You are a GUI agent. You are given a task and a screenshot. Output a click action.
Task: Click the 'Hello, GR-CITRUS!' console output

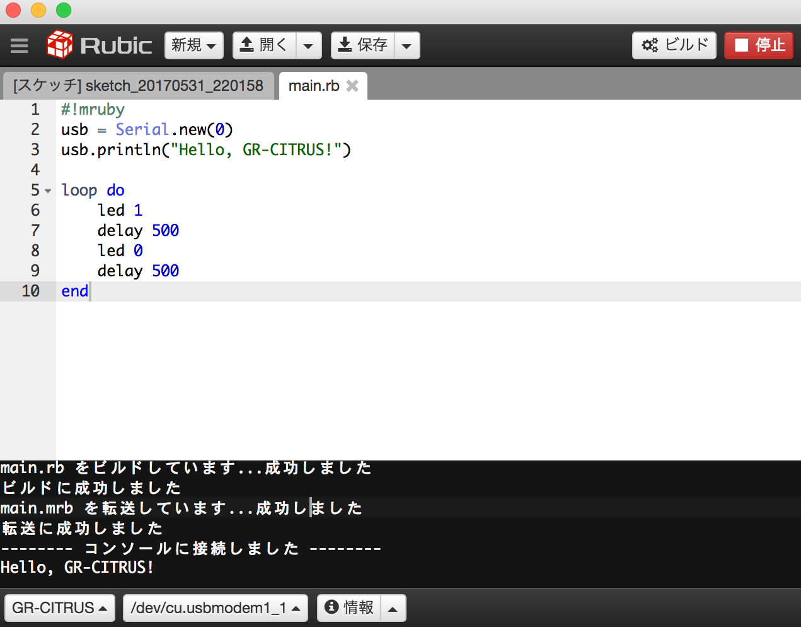[x=78, y=567]
